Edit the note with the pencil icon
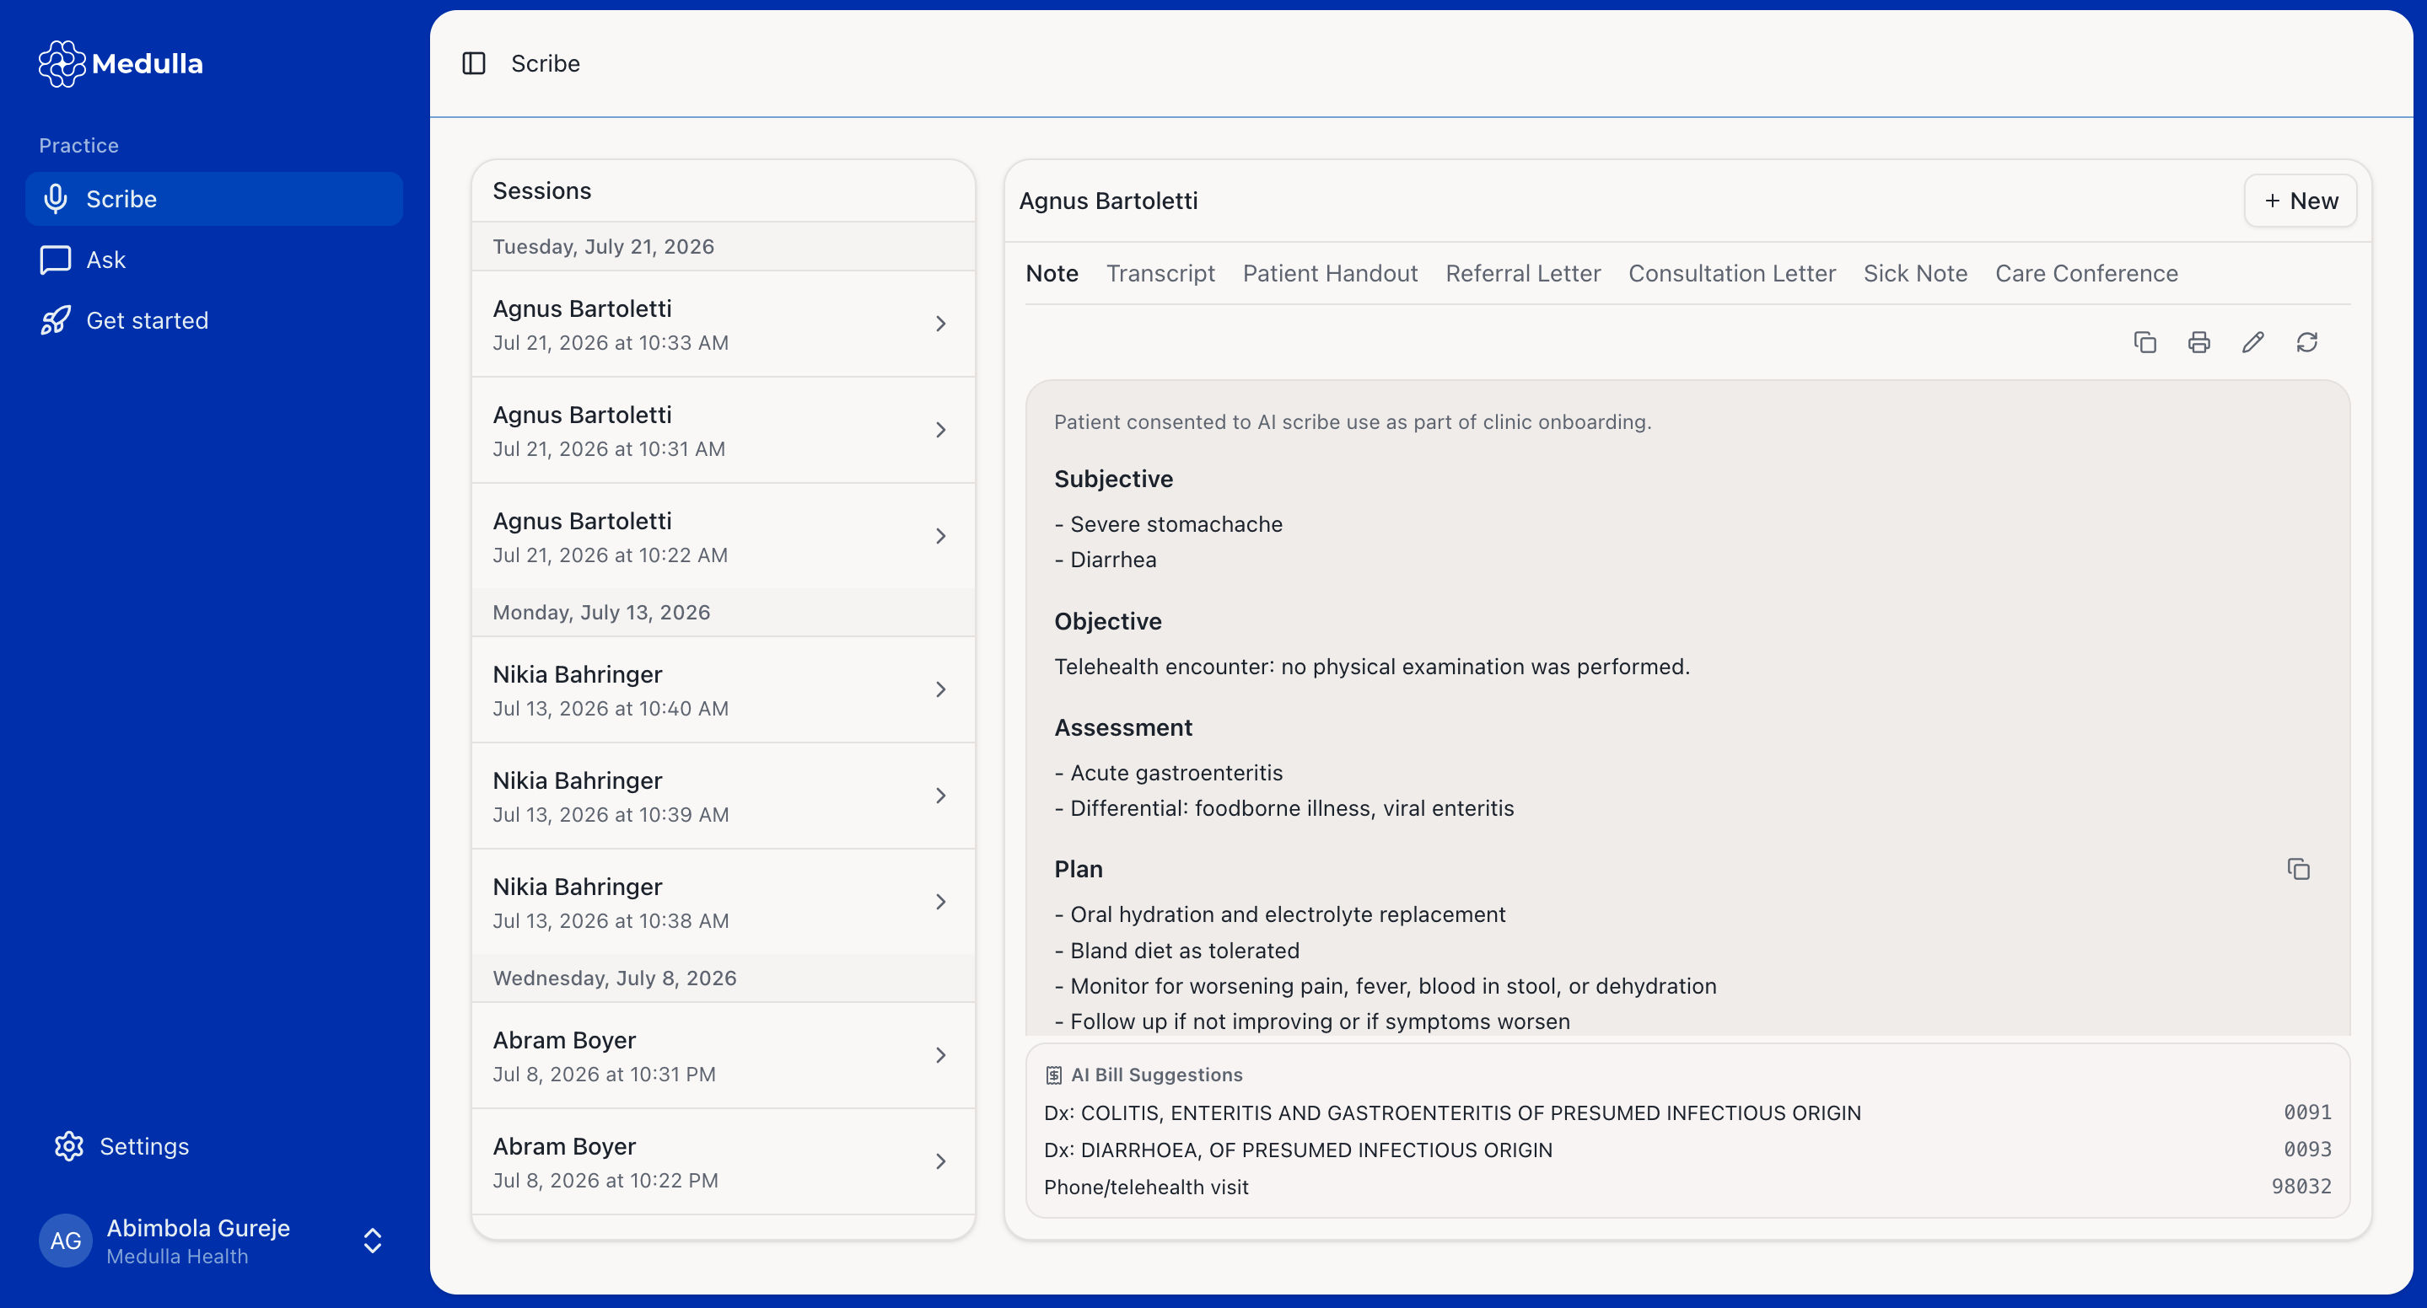 [2252, 342]
